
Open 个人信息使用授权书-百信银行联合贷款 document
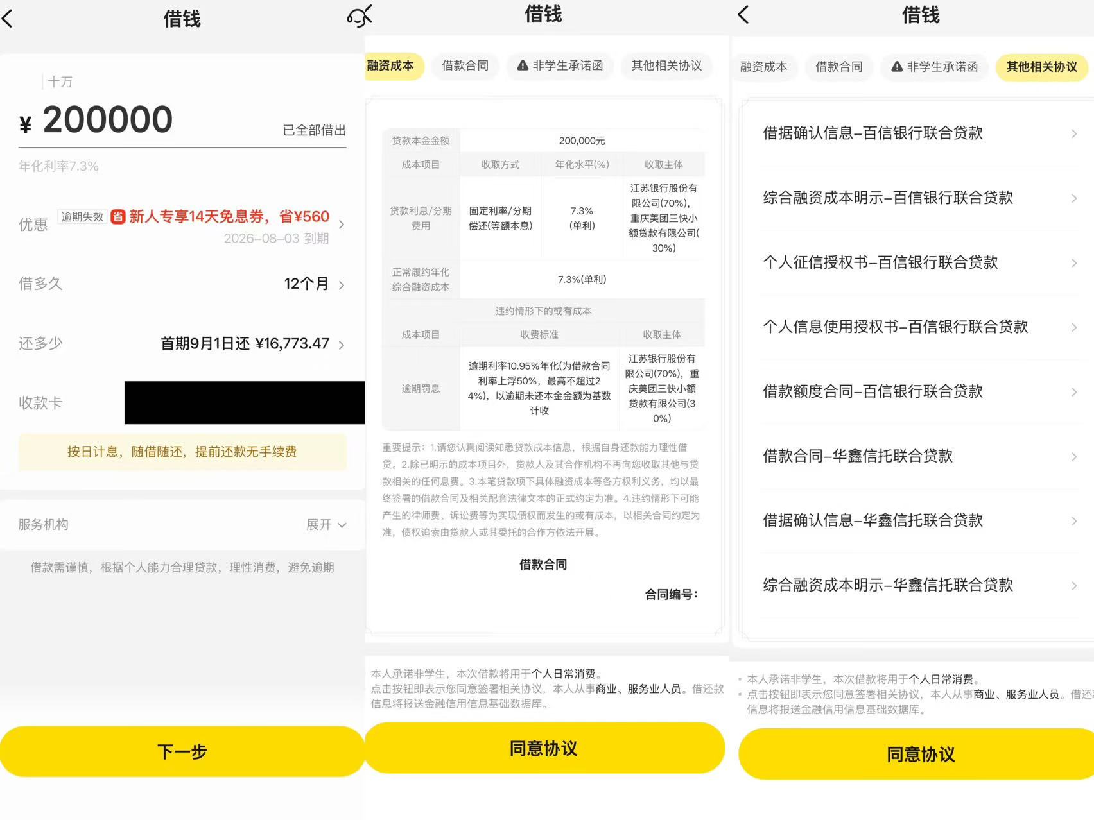coord(919,327)
